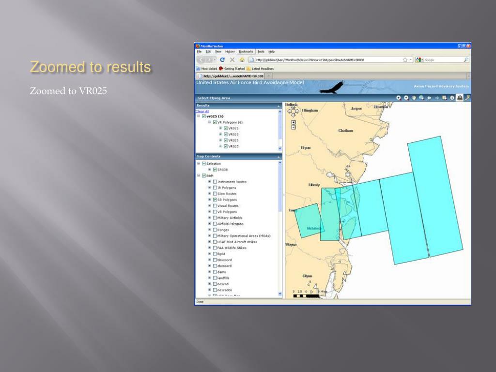This screenshot has width=496, height=372.
Task: Open the URL history dropdown arrow
Action: (411, 60)
